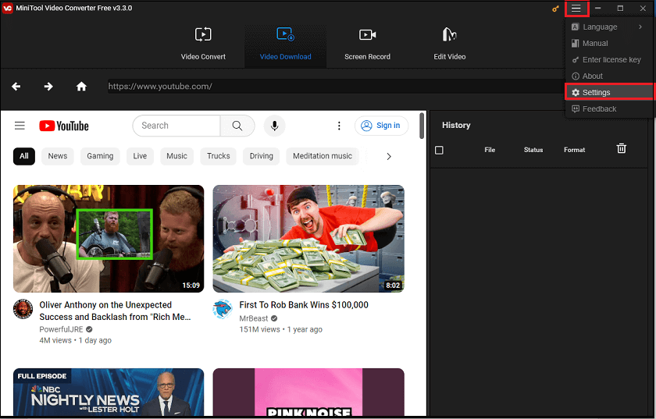
Task: Select the Music filter chip
Action: [176, 156]
